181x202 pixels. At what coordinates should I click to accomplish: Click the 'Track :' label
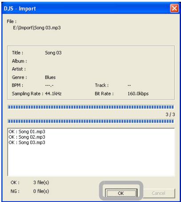[x=102, y=85]
